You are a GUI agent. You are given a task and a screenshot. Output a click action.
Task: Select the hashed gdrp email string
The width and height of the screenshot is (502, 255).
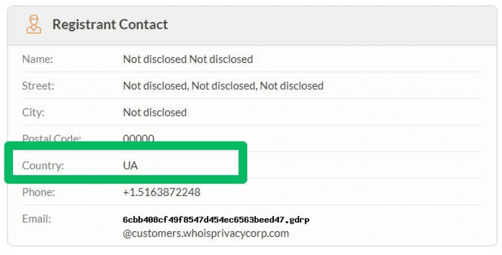(216, 220)
